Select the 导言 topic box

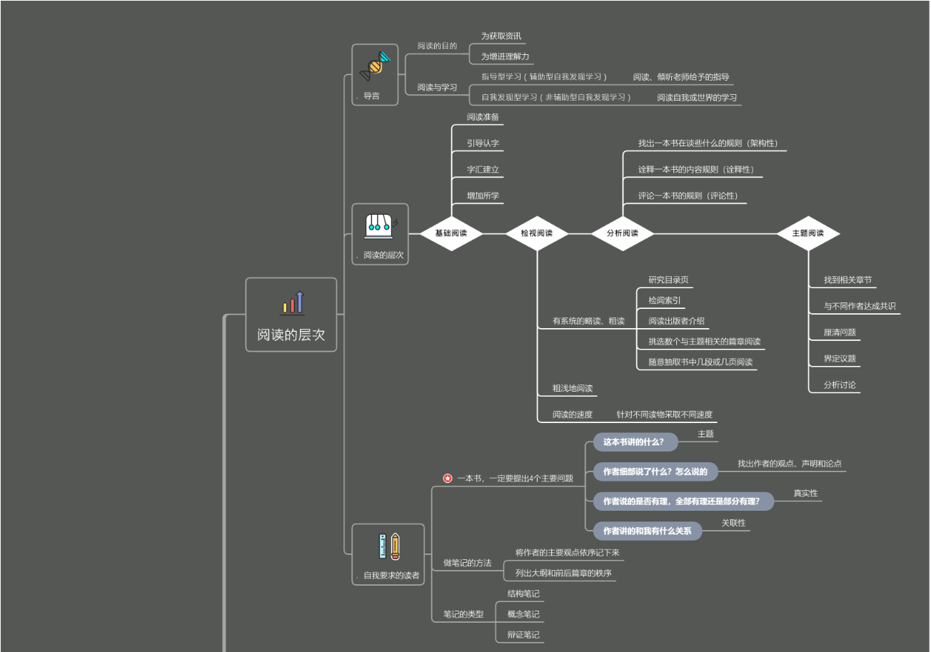375,75
